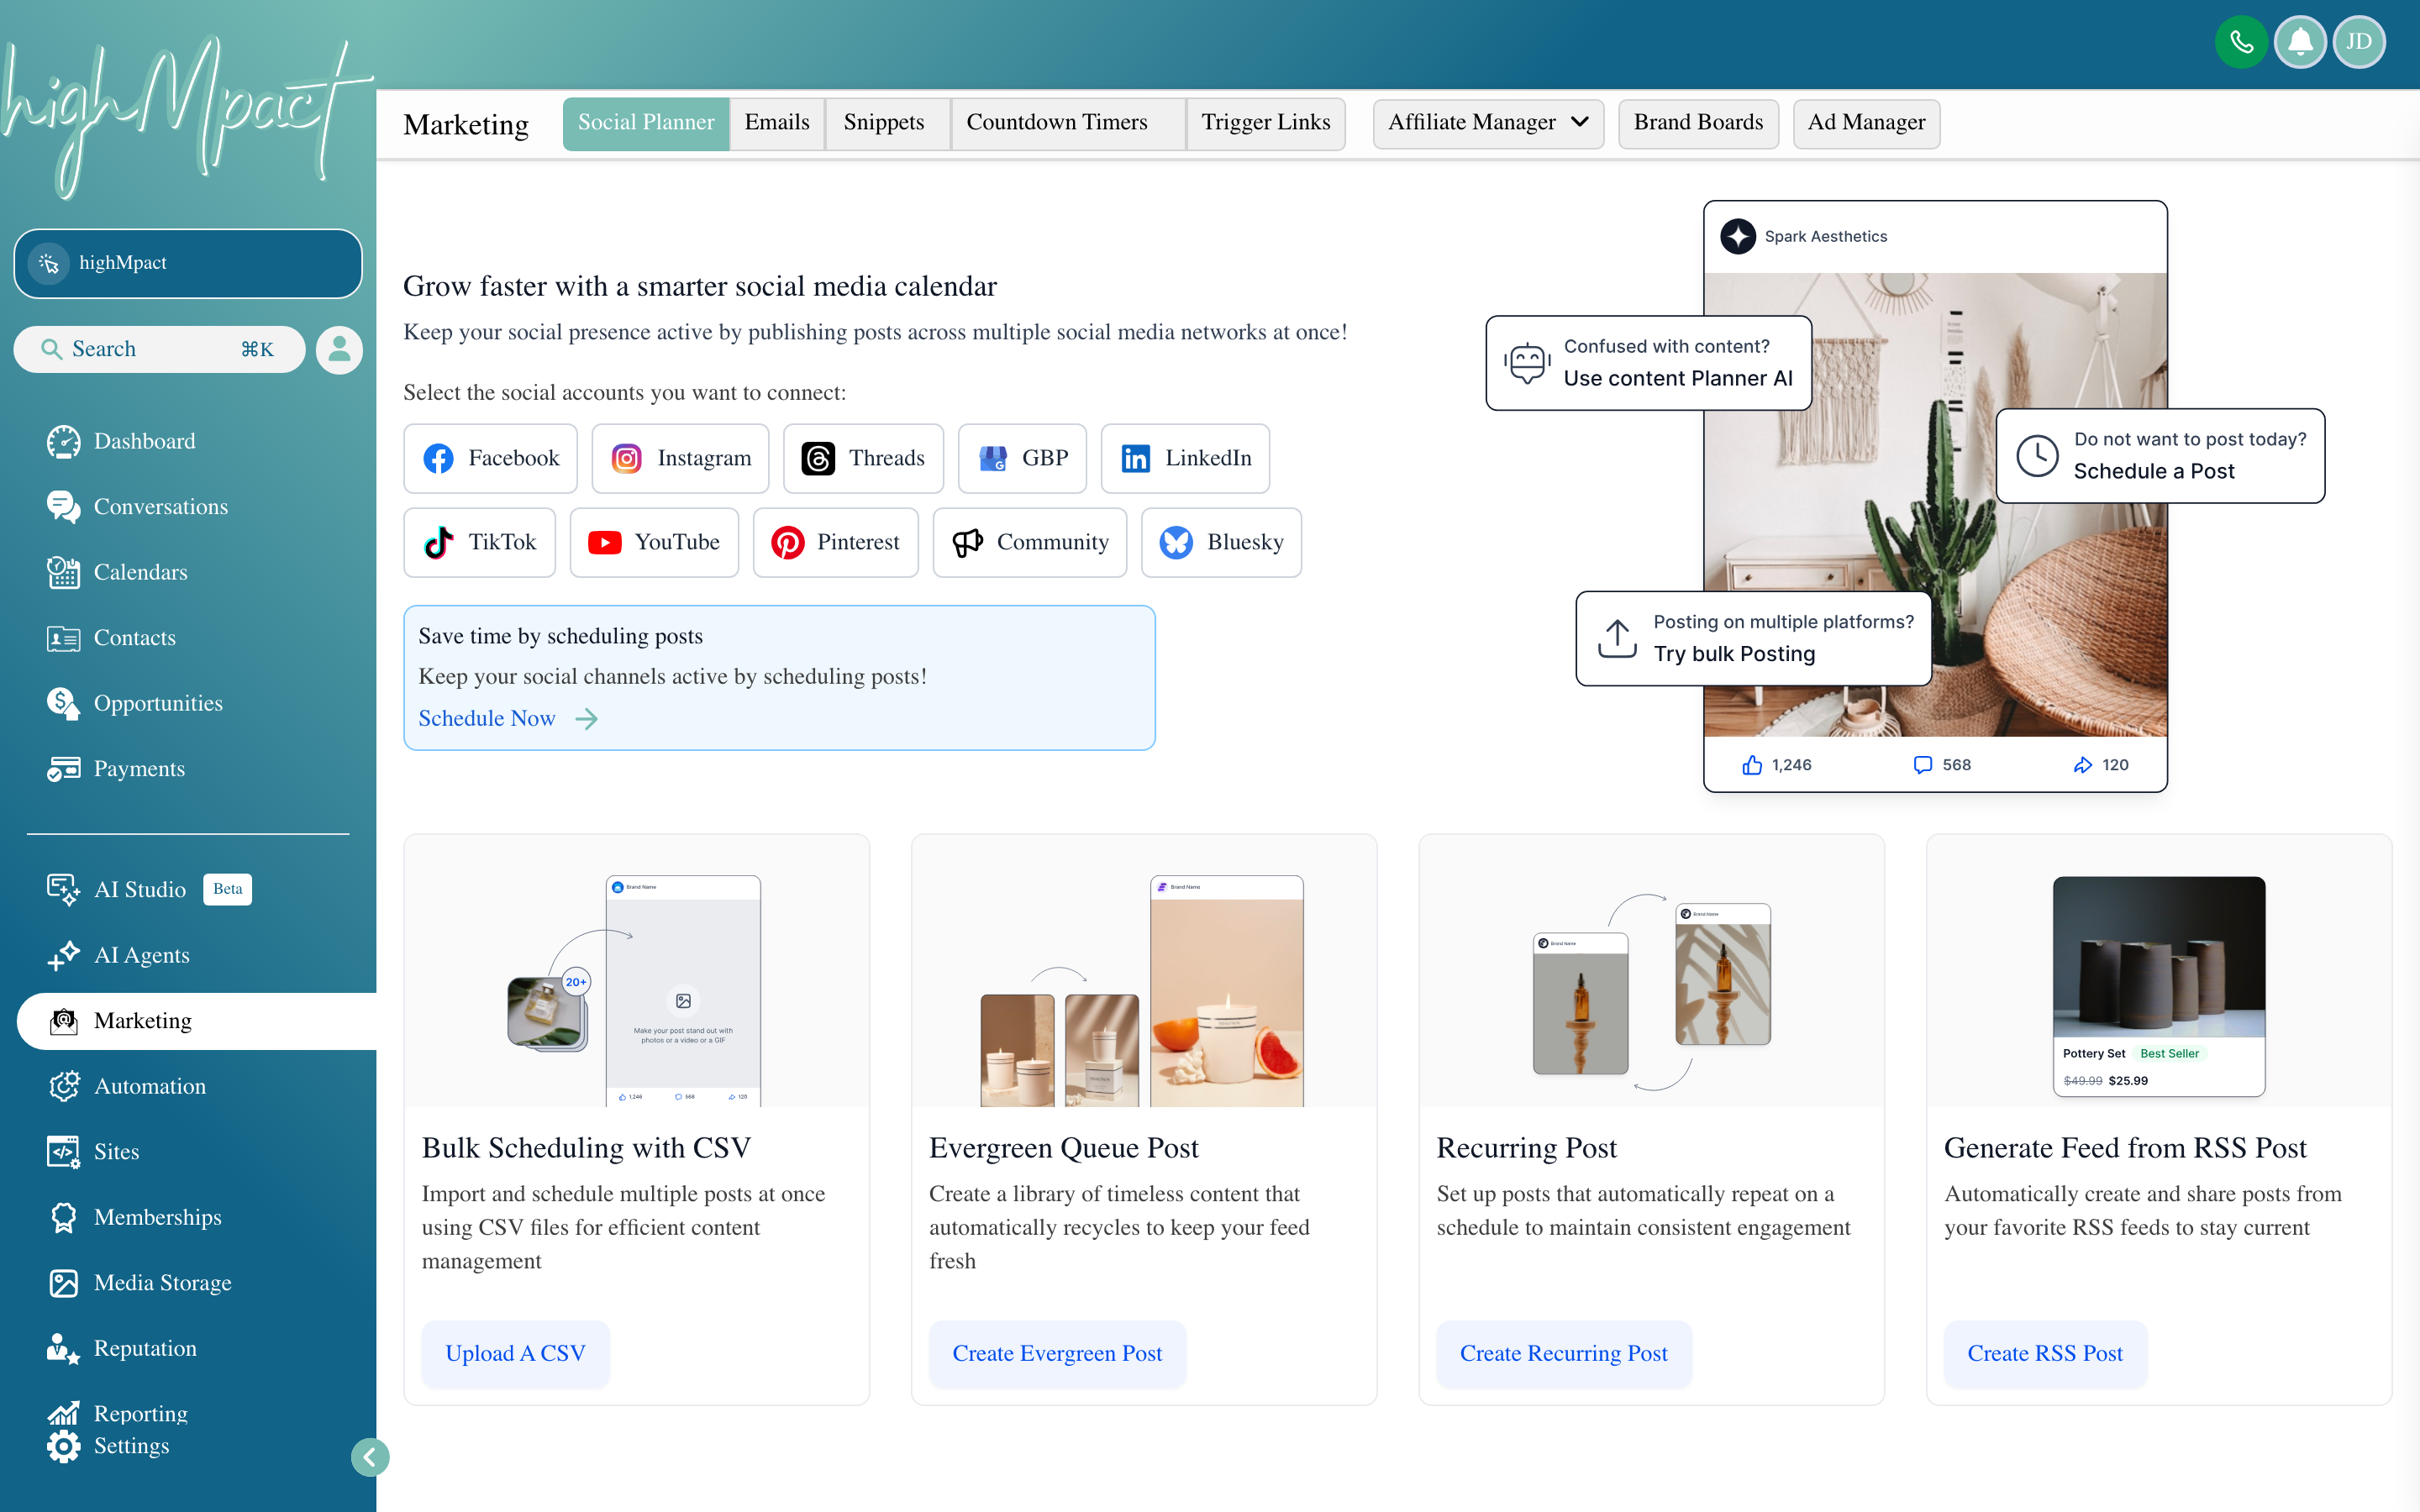2420x1512 pixels.
Task: Click Create Evergreen Post button
Action: click(x=1057, y=1353)
